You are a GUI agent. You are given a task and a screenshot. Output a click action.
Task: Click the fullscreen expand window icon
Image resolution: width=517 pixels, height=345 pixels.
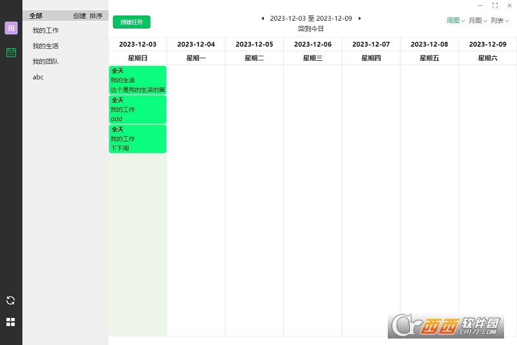pyautogui.click(x=495, y=6)
